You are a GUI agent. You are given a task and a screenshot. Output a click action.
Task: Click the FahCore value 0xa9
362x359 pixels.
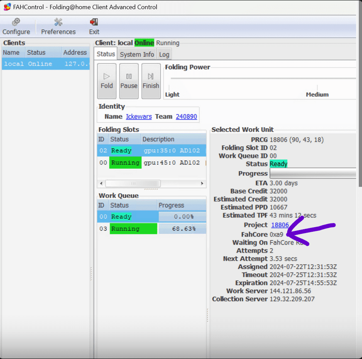[276, 235]
